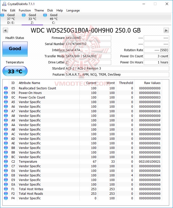Click the Rotation Rate value field
This screenshot has height=208, width=173.
coord(156,50)
